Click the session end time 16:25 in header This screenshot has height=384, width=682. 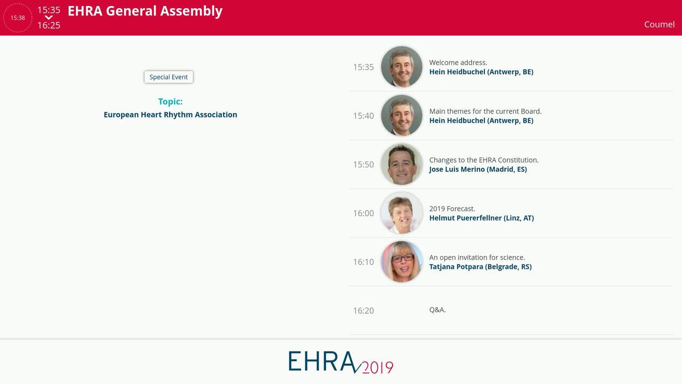pyautogui.click(x=48, y=25)
